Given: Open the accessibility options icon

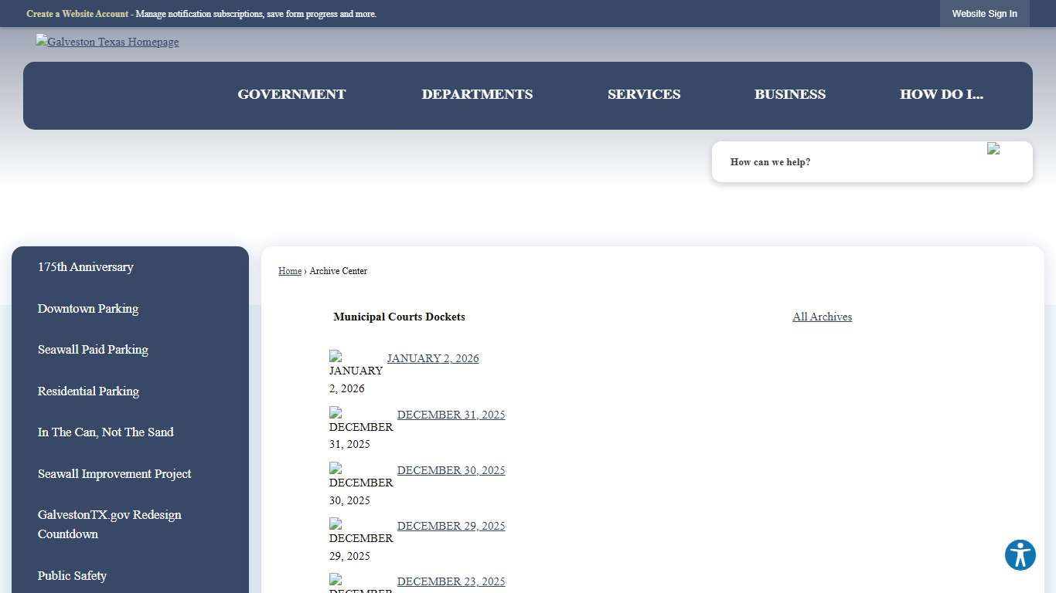Looking at the screenshot, I should pos(1020,555).
